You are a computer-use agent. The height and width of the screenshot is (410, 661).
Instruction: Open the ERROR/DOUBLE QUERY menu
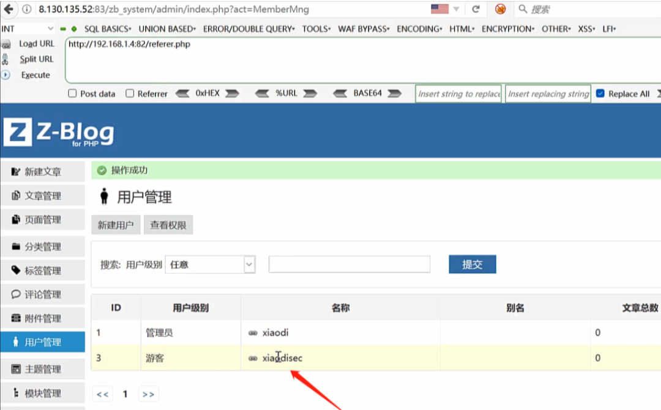[x=248, y=29]
